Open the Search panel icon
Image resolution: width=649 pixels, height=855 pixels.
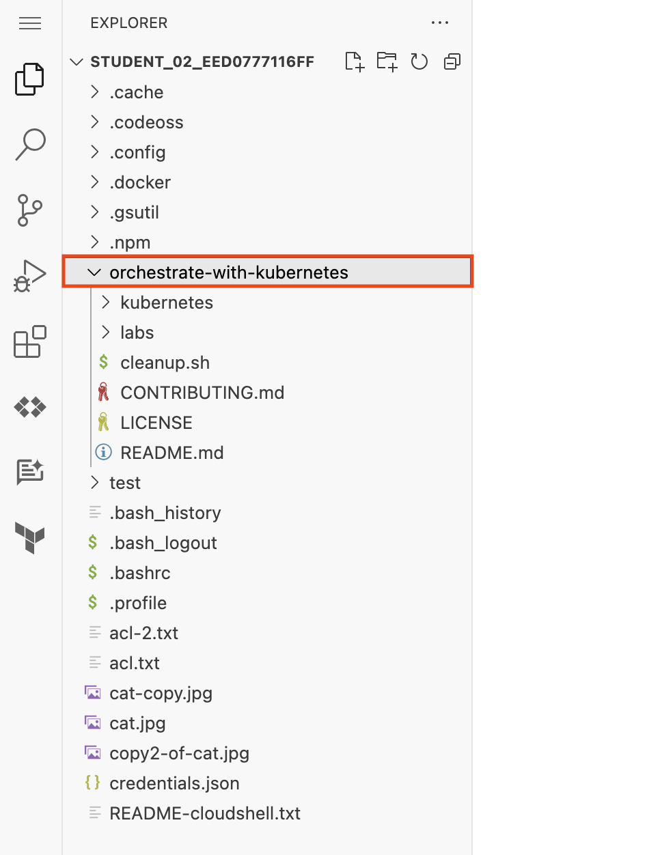pyautogui.click(x=29, y=144)
